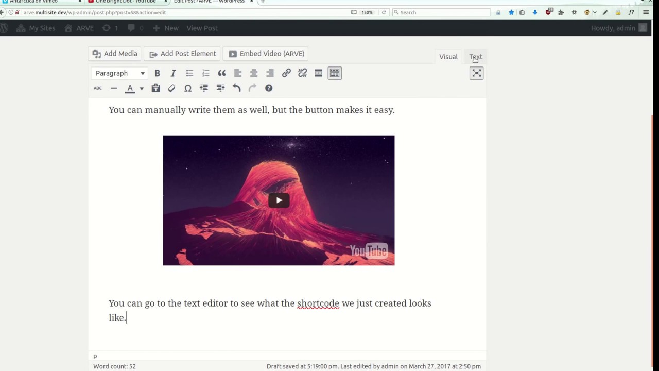Screen dimensions: 659x371
Task: Open the Howdy, admin account menu
Action: click(619, 28)
